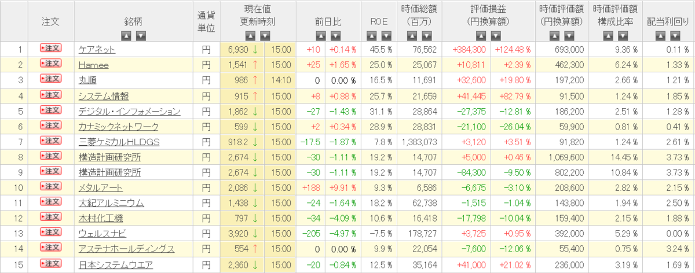View メタルアート stock details
Screen dimensions: 695x273
[100, 188]
